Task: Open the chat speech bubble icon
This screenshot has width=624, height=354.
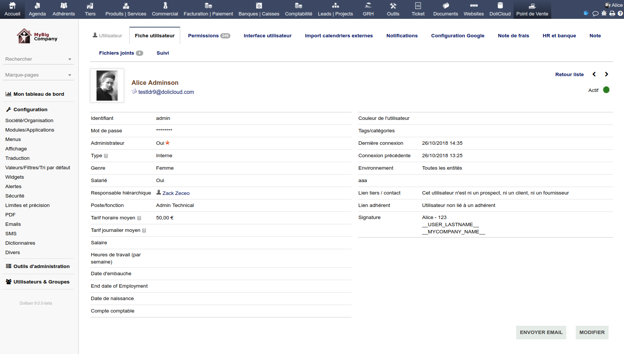Action: tap(595, 14)
